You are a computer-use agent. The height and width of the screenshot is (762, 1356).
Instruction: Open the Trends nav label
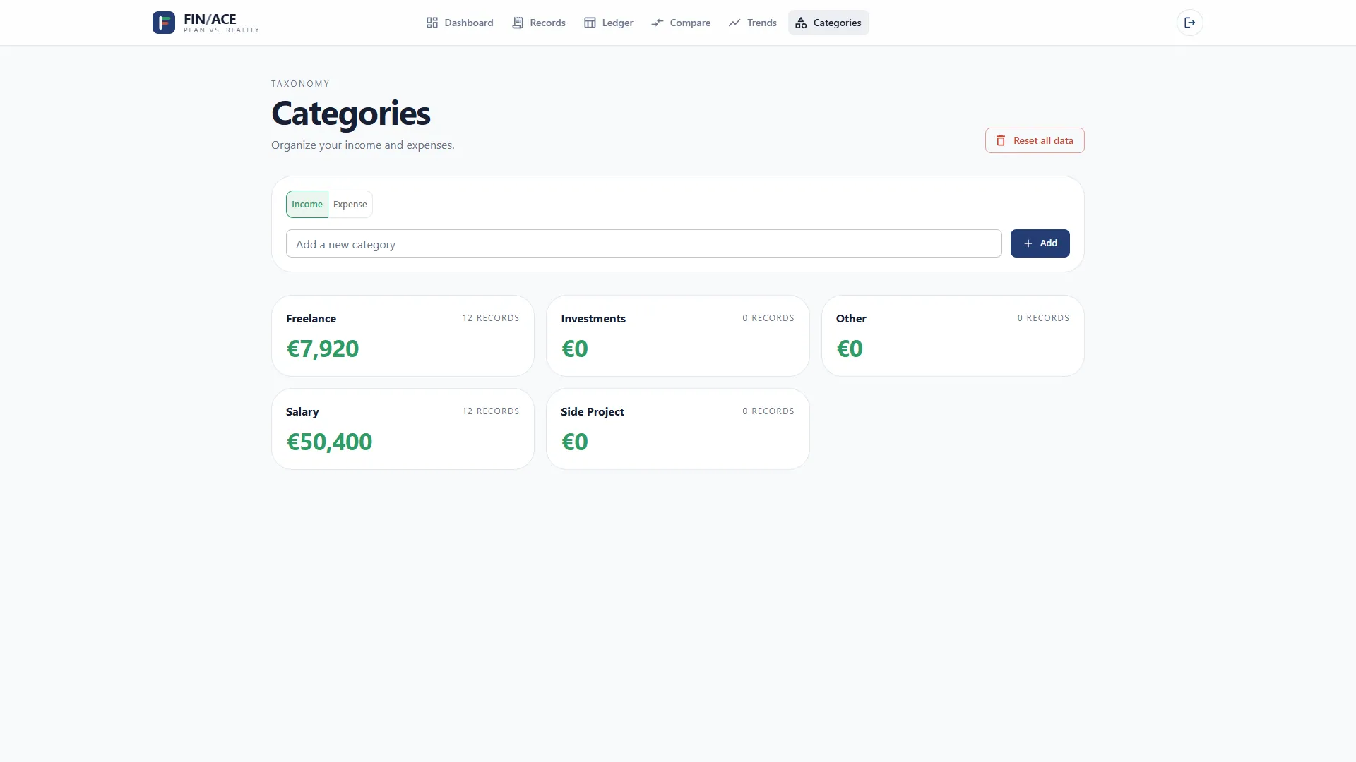pyautogui.click(x=761, y=23)
